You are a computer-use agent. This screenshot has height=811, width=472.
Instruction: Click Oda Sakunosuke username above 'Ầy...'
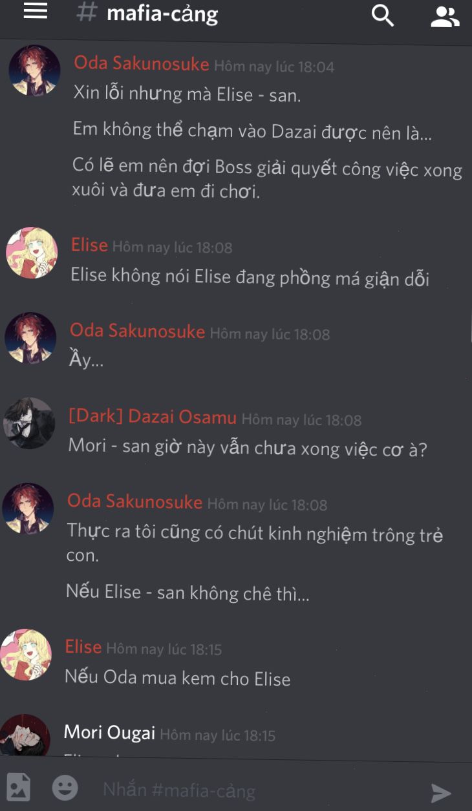[x=137, y=331]
